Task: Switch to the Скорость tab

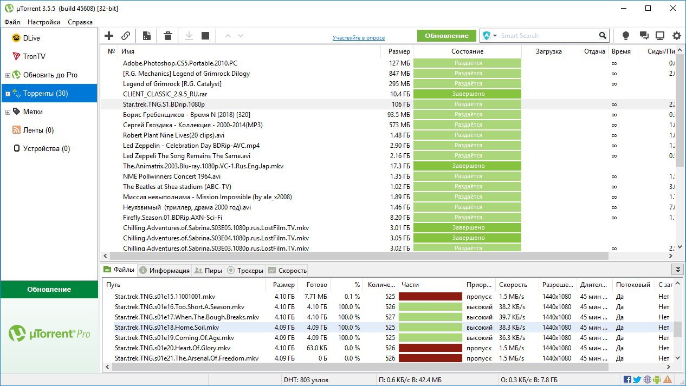Action: pyautogui.click(x=287, y=270)
